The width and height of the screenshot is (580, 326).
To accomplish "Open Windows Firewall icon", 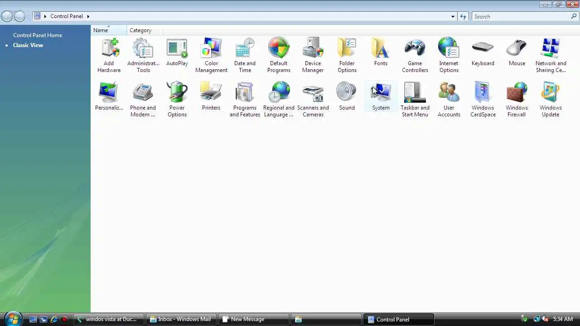I will (517, 100).
